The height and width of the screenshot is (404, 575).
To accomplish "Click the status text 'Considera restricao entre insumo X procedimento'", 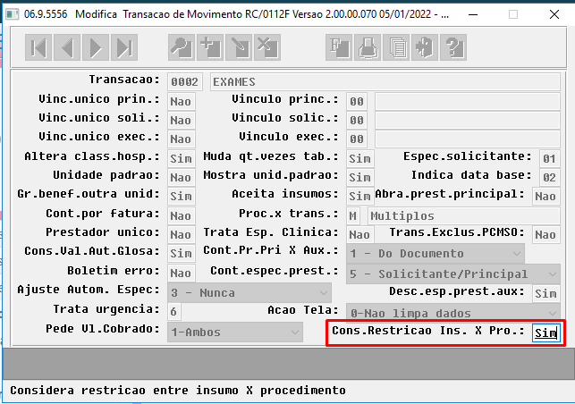I will [178, 391].
